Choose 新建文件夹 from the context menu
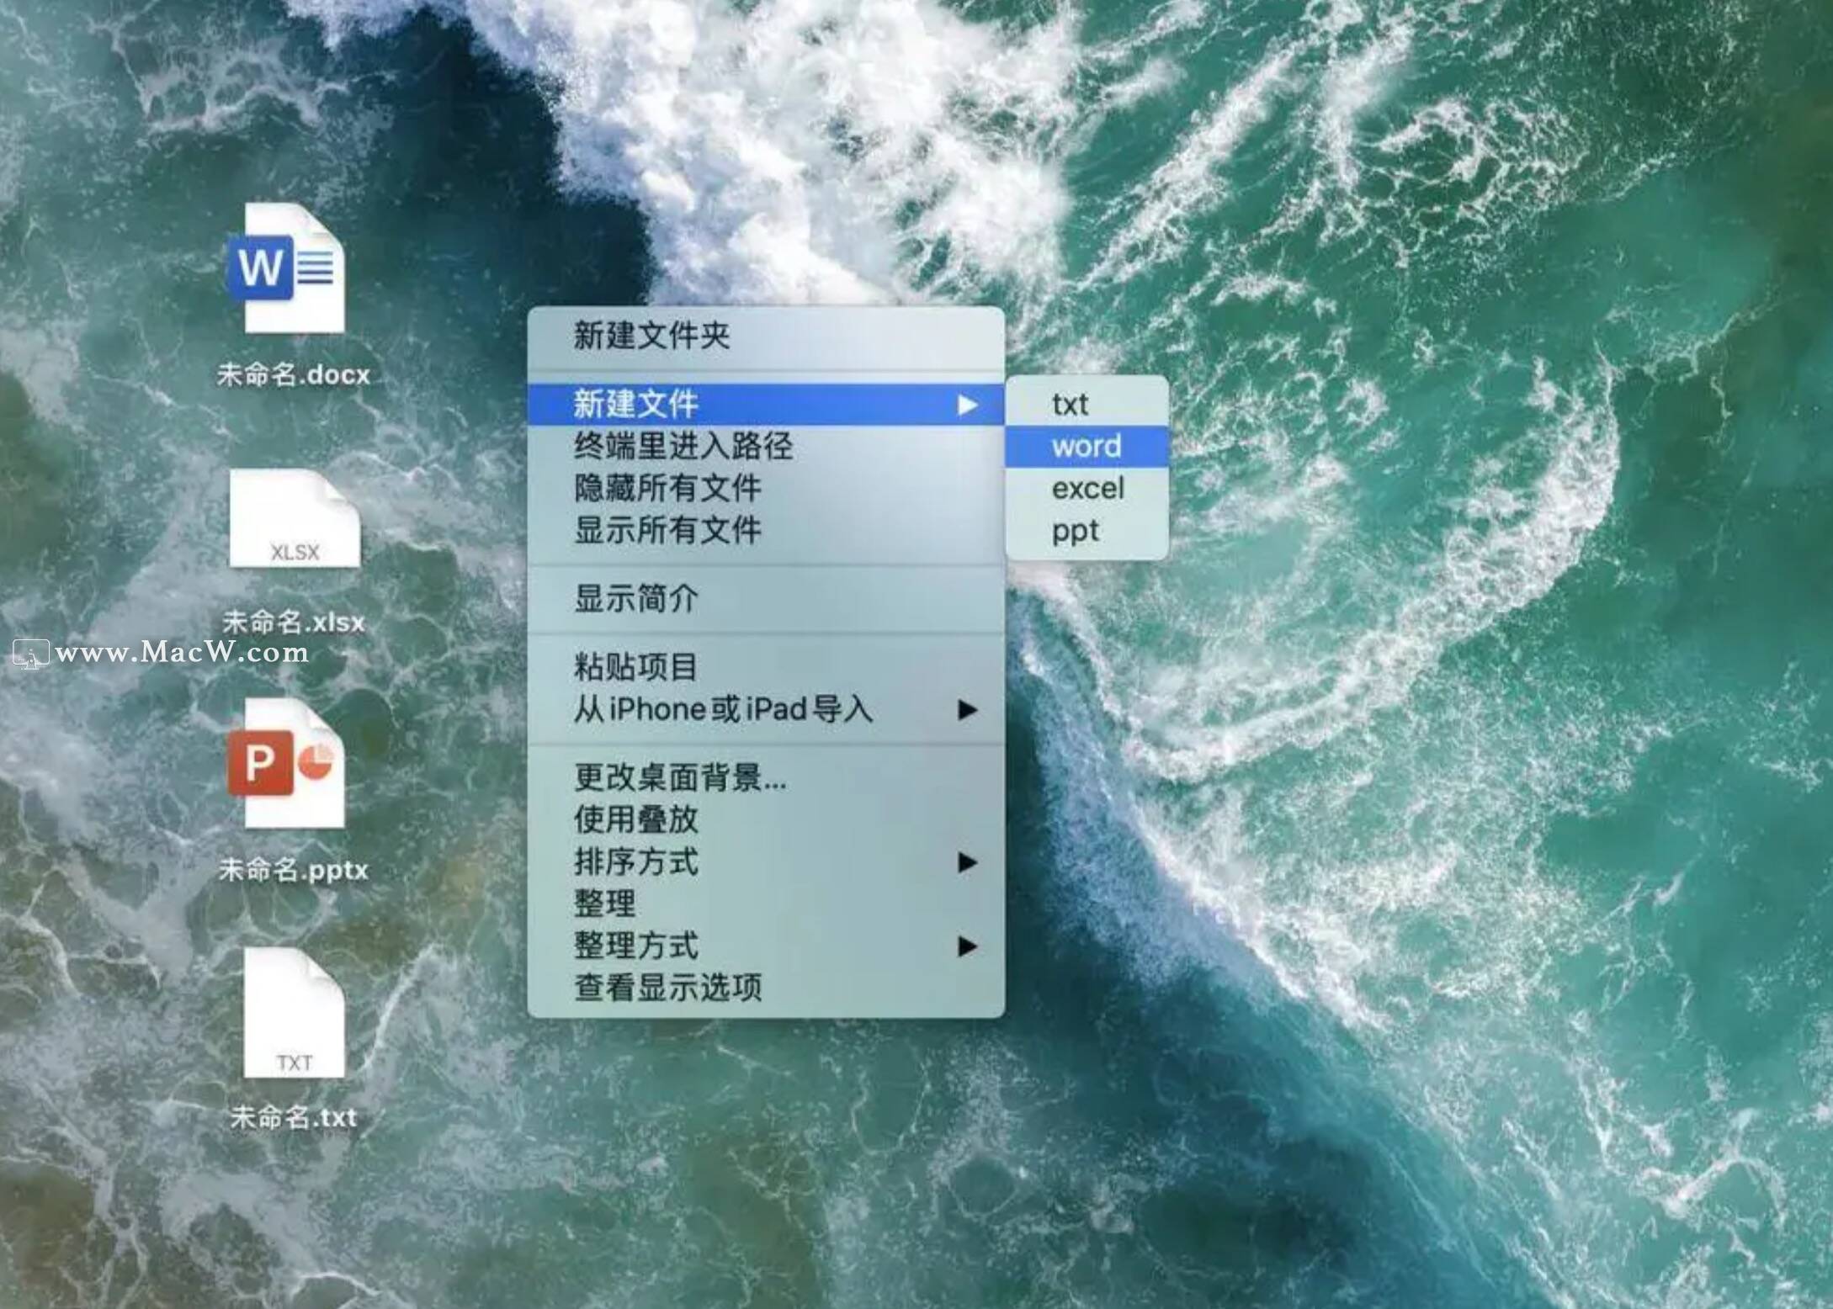 tap(651, 336)
